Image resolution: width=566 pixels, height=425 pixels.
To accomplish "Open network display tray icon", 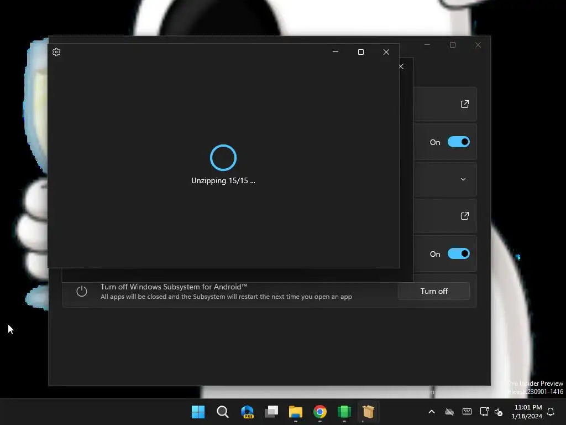I will (x=484, y=412).
